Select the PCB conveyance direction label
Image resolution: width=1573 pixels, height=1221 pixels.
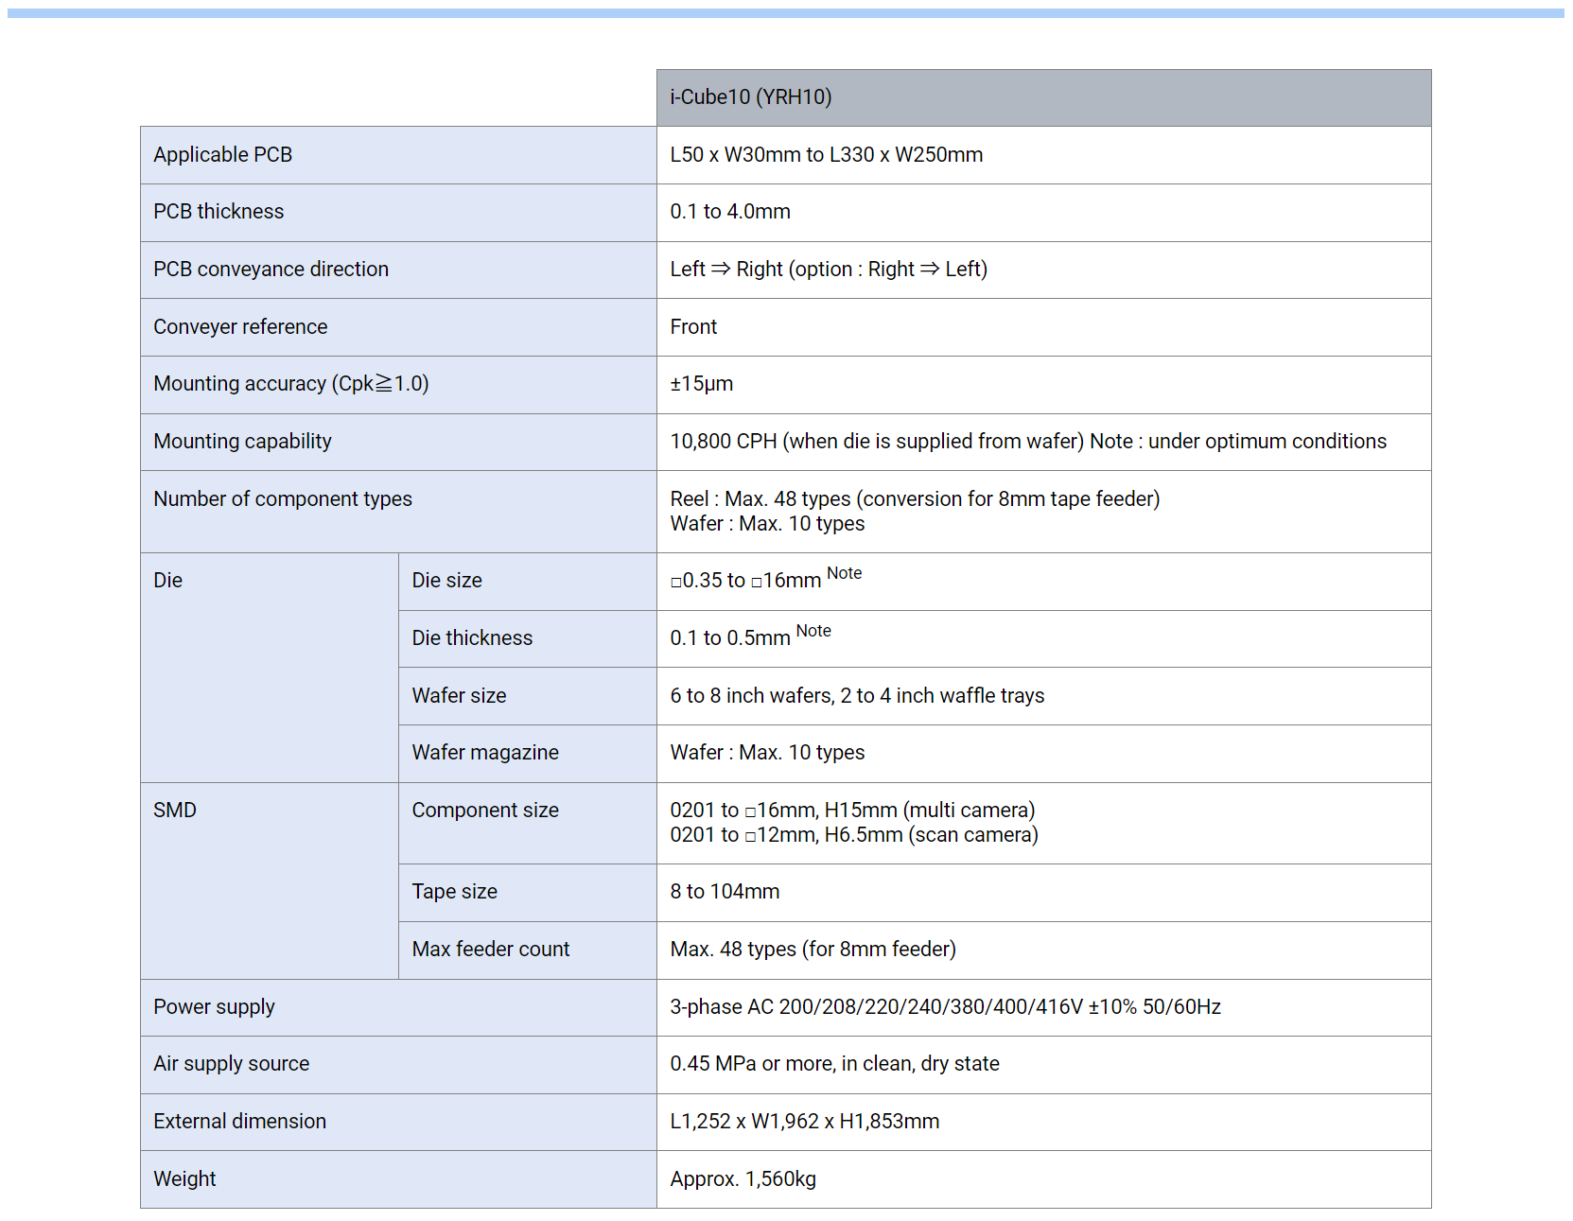coord(271,270)
